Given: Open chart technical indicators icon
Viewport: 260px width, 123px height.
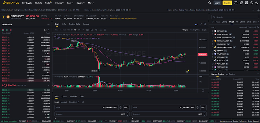Looking at the screenshot, I should click(92, 30).
